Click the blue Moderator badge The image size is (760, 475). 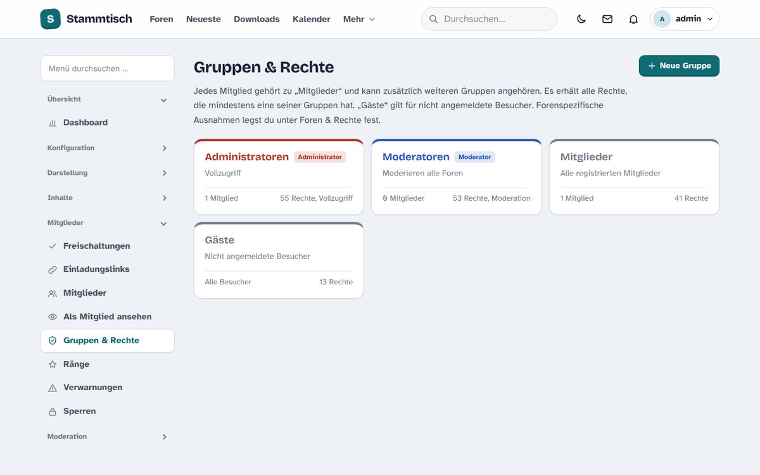click(x=475, y=157)
